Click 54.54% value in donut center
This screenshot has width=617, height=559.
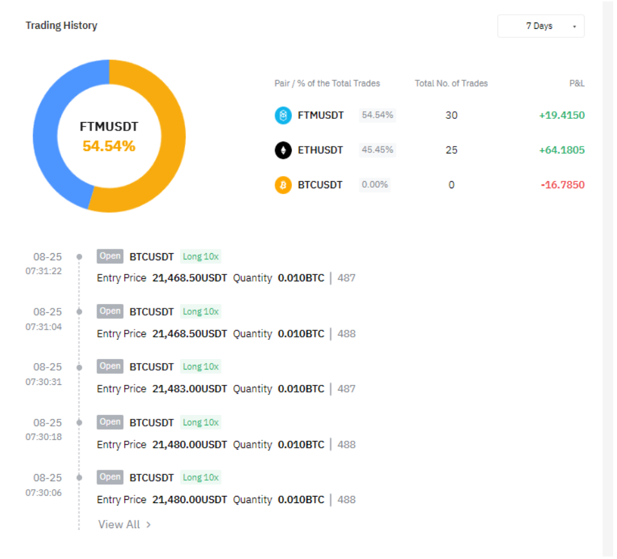pos(109,146)
